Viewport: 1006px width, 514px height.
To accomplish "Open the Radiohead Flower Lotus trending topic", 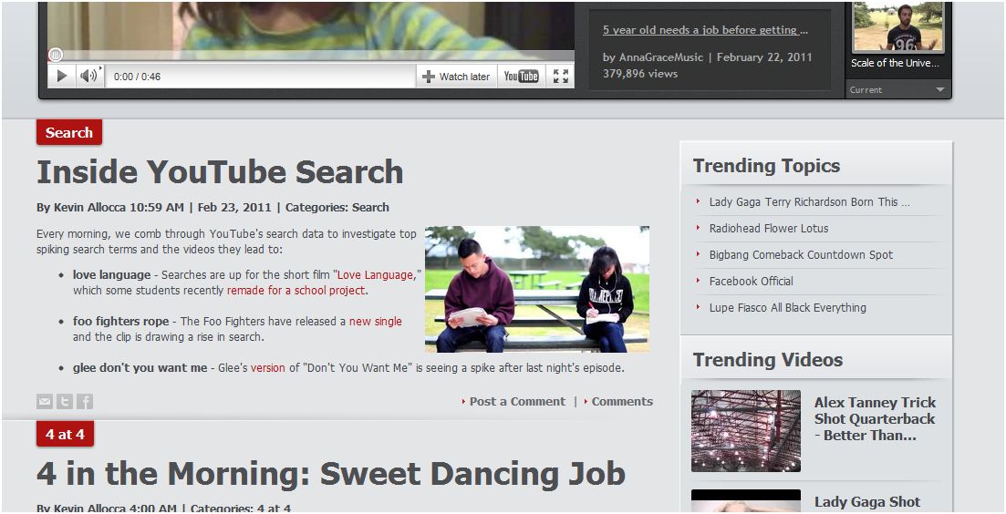I will pos(768,229).
